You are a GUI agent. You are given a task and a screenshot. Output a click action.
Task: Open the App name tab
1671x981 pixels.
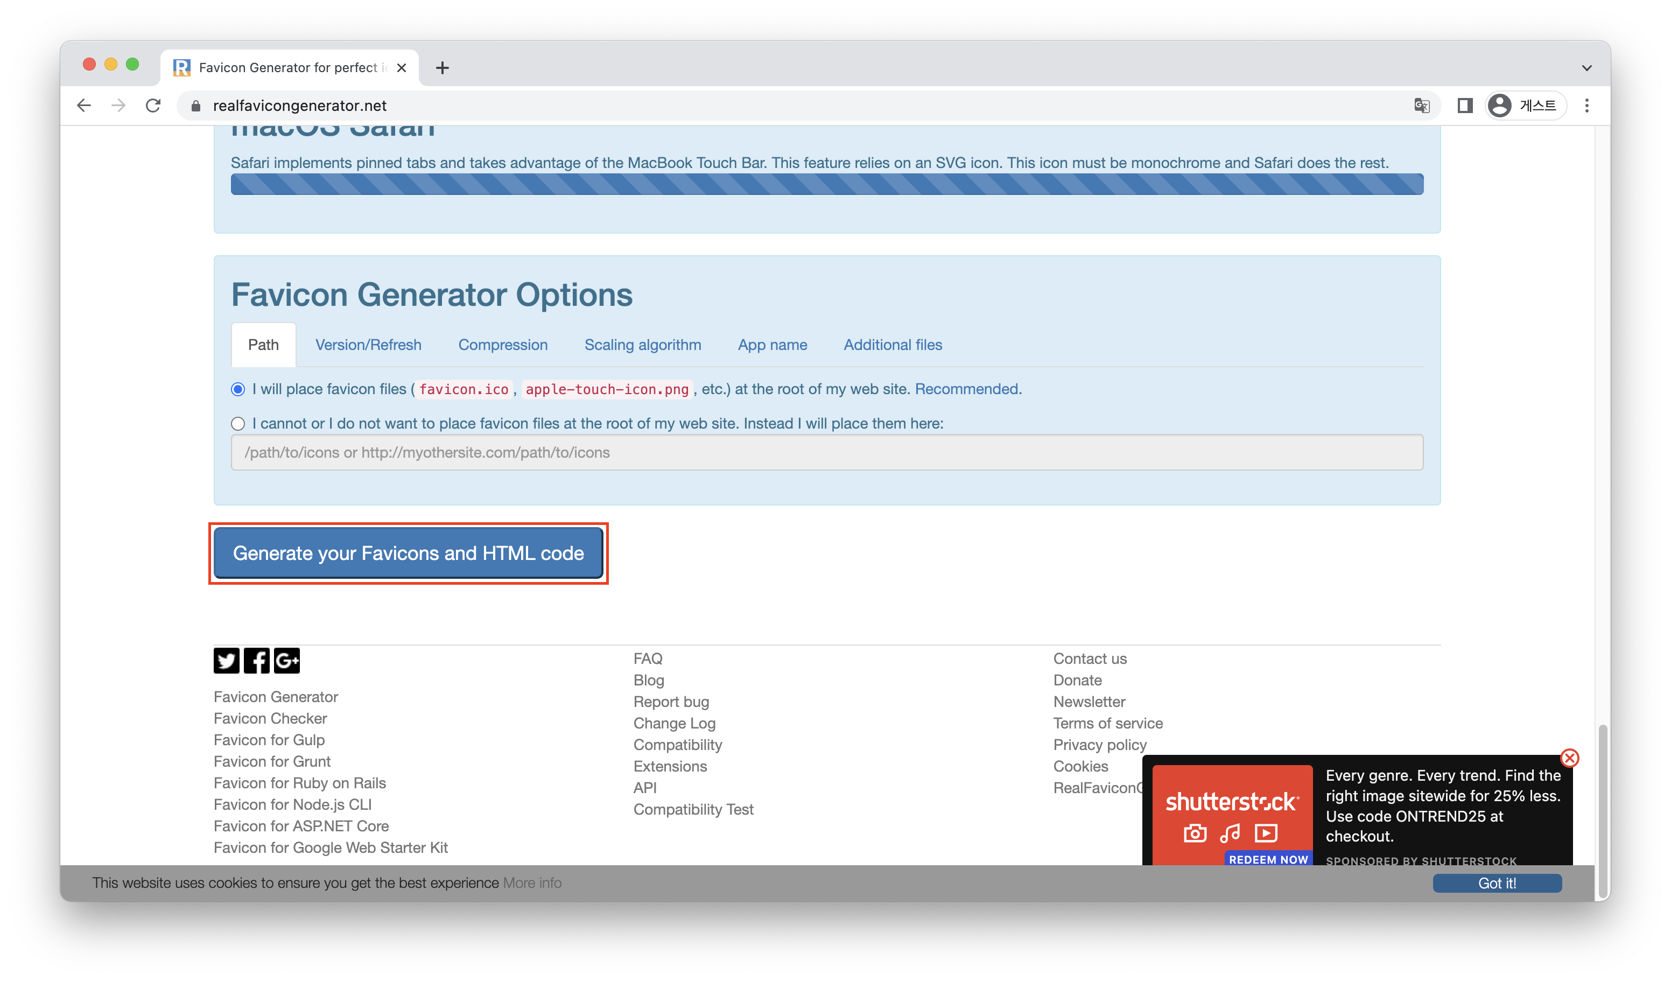[773, 345]
